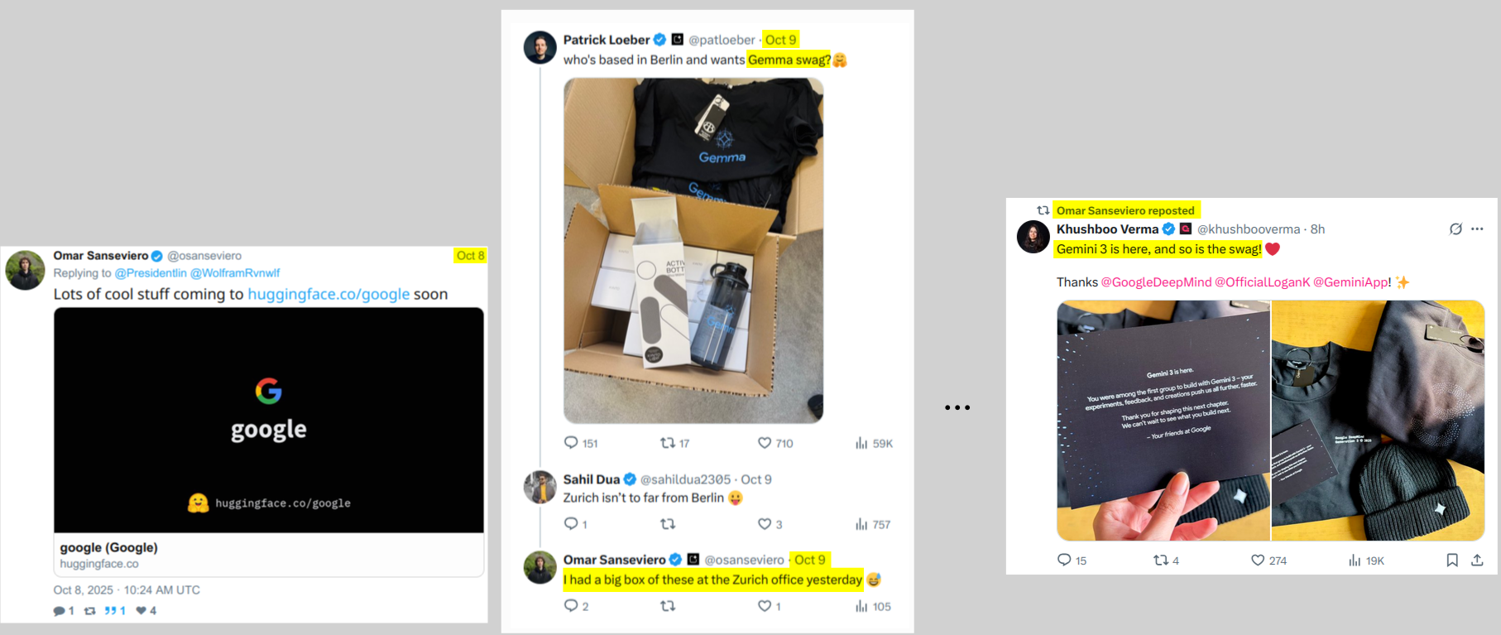Click the Grok icon on Khushboo Verma's tweet
The height and width of the screenshot is (635, 1501).
(1455, 229)
